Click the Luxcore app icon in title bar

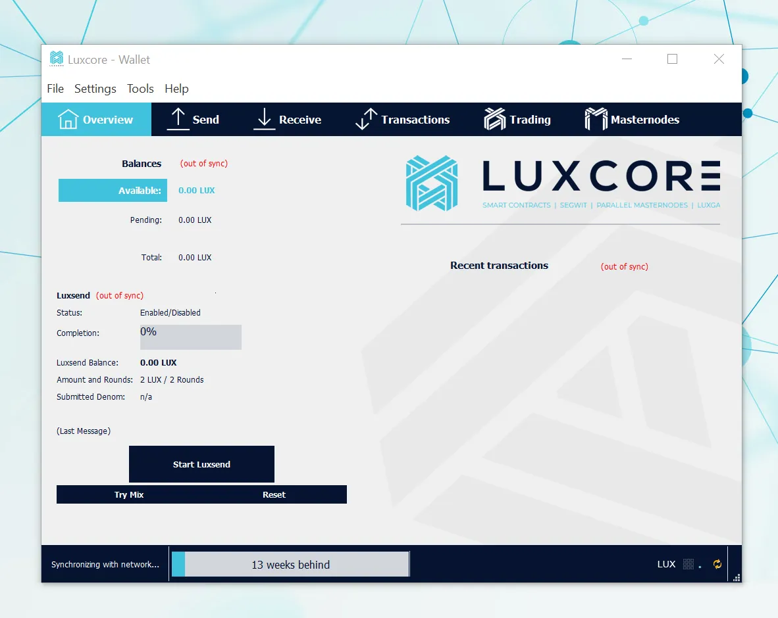[x=57, y=59]
